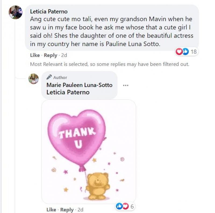Visit Marie Pauleen Luna-Sotto's profile name link
This screenshot has width=215, height=213.
[79, 85]
